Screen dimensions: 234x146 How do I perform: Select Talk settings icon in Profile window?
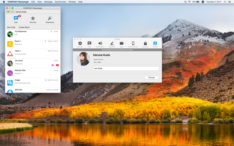click(x=90, y=43)
